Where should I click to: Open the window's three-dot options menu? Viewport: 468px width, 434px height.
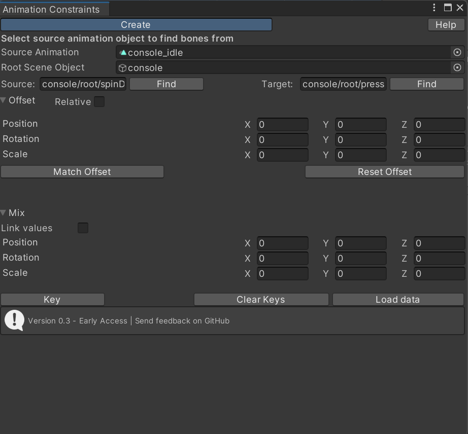(434, 8)
